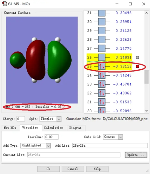Toggle the red surface marker for orbital 25
The height and width of the screenshot is (174, 150).
(138, 66)
